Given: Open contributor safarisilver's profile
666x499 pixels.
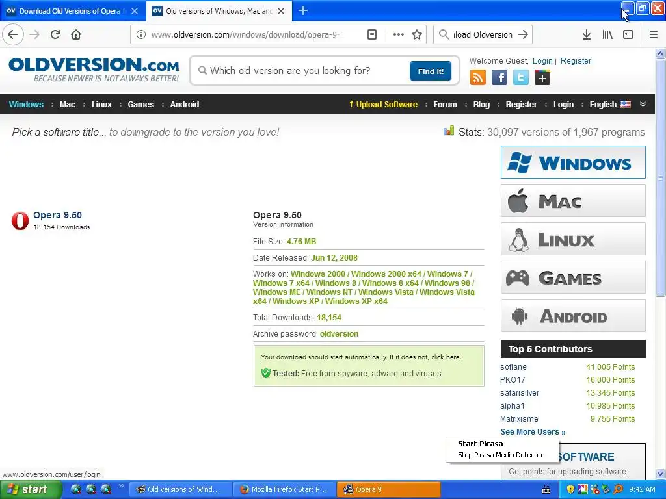Looking at the screenshot, I should tap(520, 393).
